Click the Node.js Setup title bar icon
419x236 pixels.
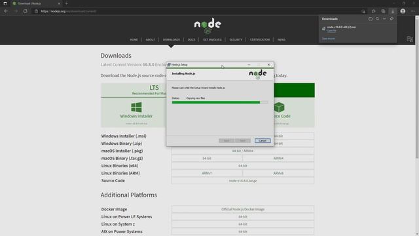pyautogui.click(x=169, y=65)
